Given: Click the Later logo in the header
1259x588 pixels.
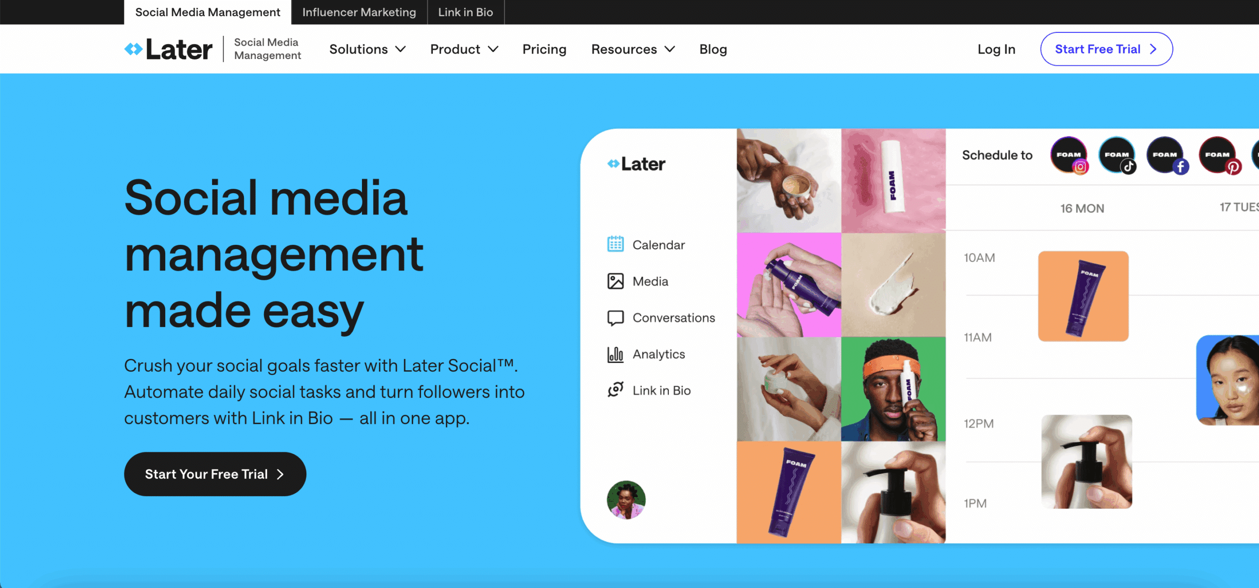Looking at the screenshot, I should pos(168,49).
